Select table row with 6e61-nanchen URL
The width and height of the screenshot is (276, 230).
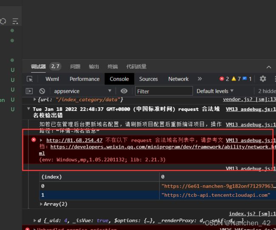tap(158, 186)
